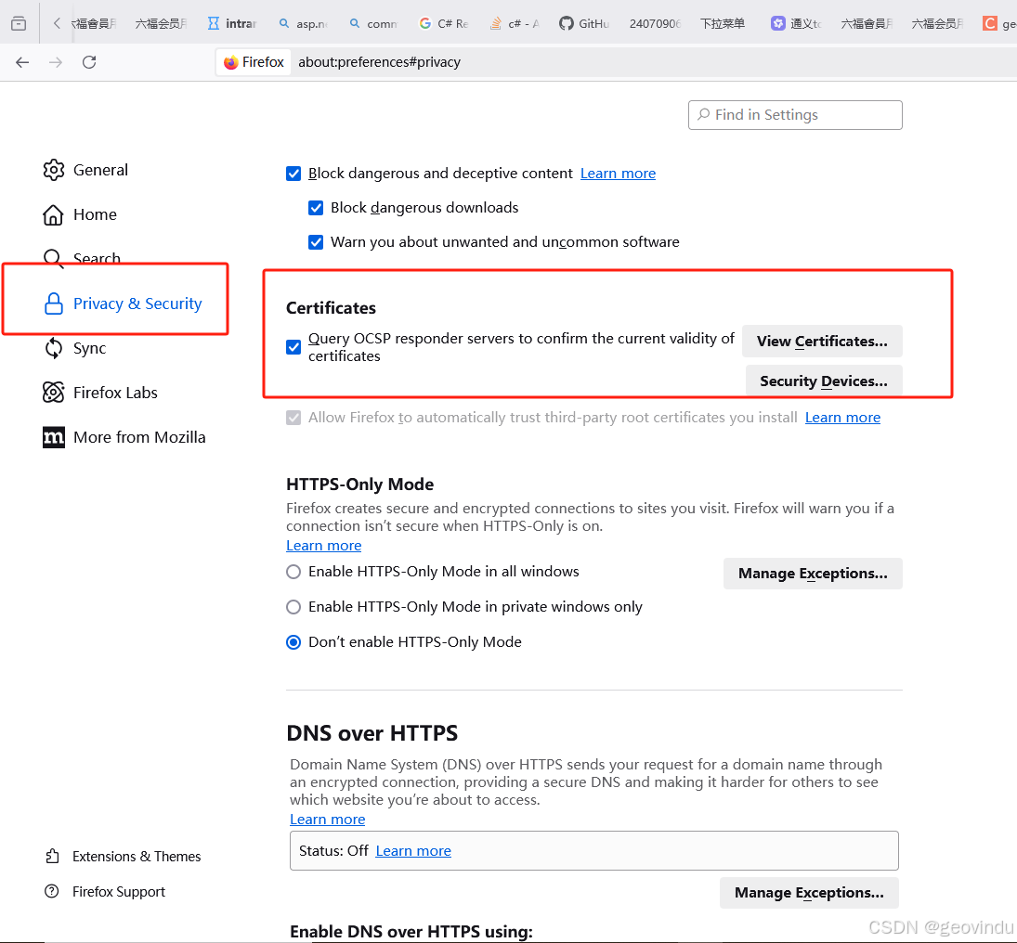Open Firefox Labs via flask icon

click(54, 393)
